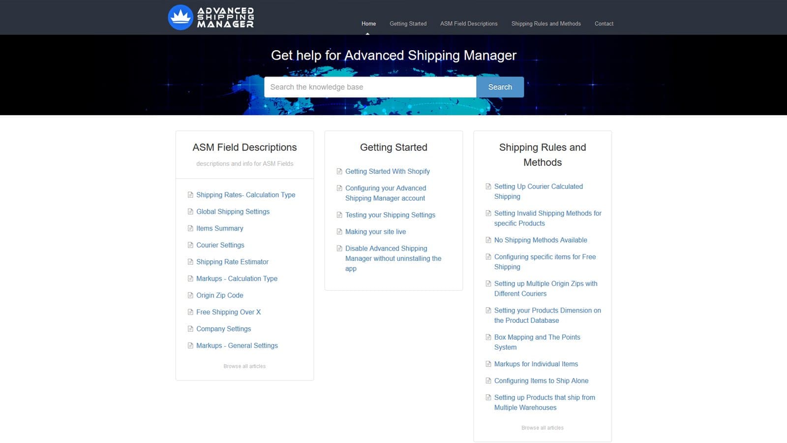This screenshot has width=787, height=443.
Task: Open the Free Shipping Over X article
Action: [228, 312]
